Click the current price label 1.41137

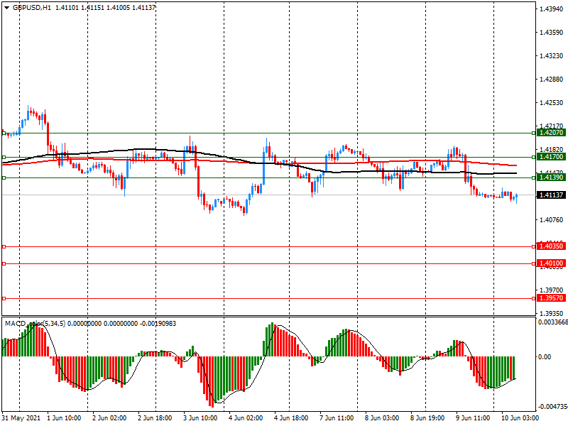[551, 195]
